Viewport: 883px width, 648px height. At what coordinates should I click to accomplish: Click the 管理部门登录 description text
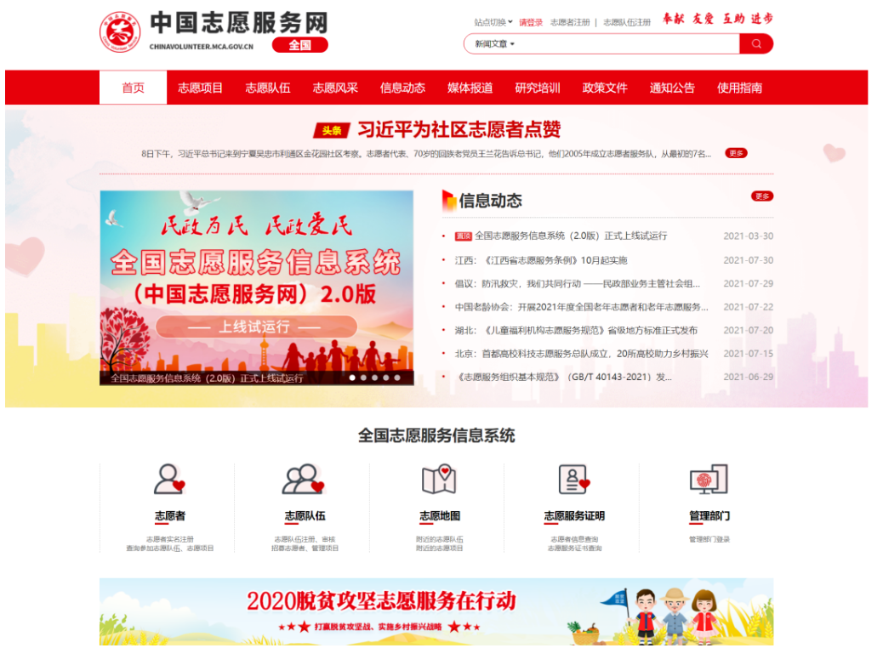coord(709,539)
